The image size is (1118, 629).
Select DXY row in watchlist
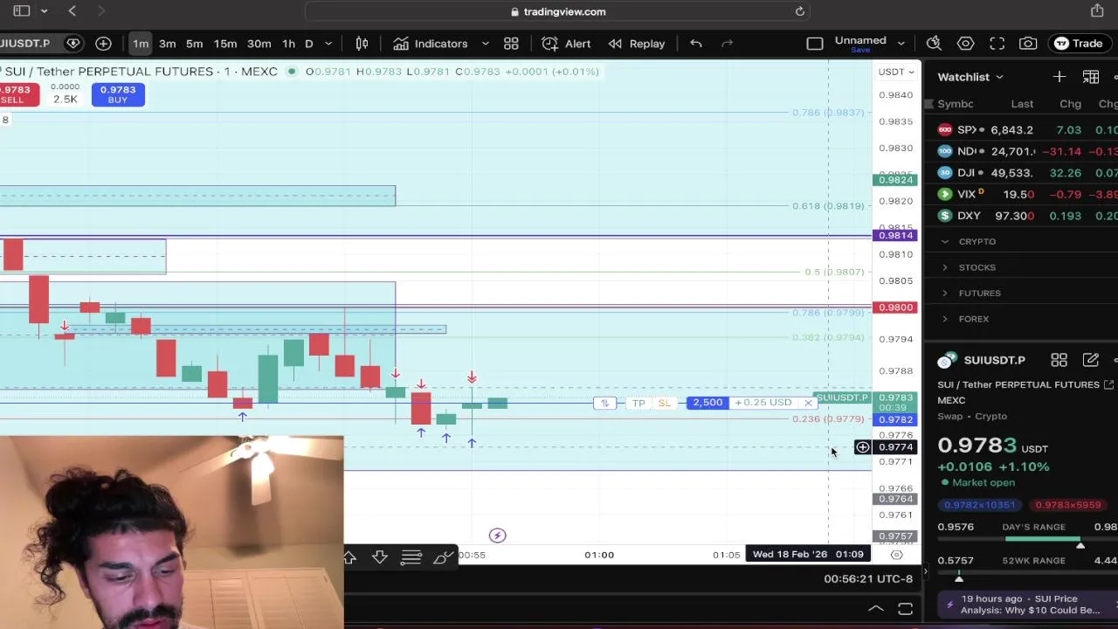click(1021, 216)
